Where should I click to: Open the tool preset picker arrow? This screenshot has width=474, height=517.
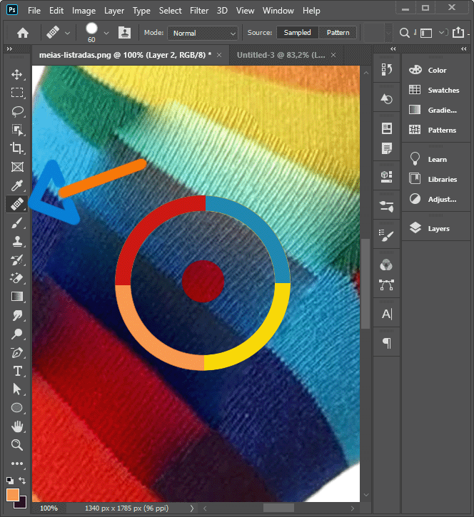(67, 34)
